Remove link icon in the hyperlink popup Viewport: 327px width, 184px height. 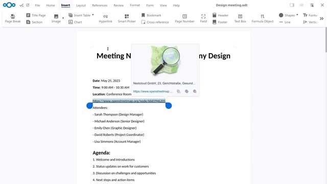click(195, 91)
